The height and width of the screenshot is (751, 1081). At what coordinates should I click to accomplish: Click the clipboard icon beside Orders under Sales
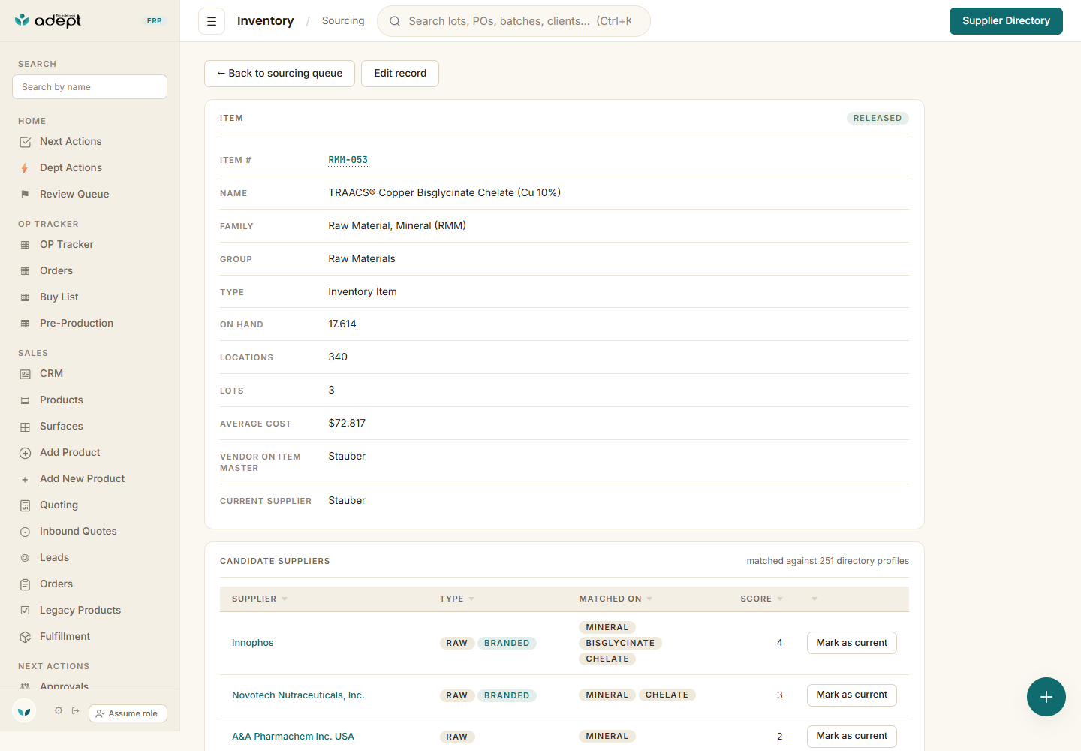point(25,584)
